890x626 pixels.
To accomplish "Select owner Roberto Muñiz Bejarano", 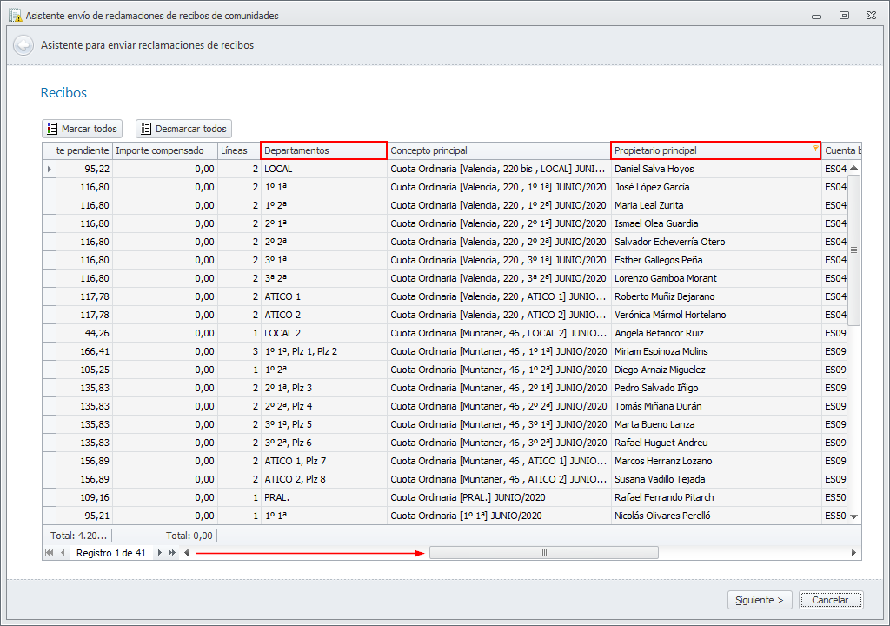I will tap(665, 296).
